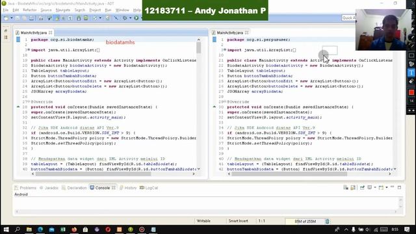Click the Pin Console icon
Viewport: 416px width, 234px height.
(x=362, y=188)
